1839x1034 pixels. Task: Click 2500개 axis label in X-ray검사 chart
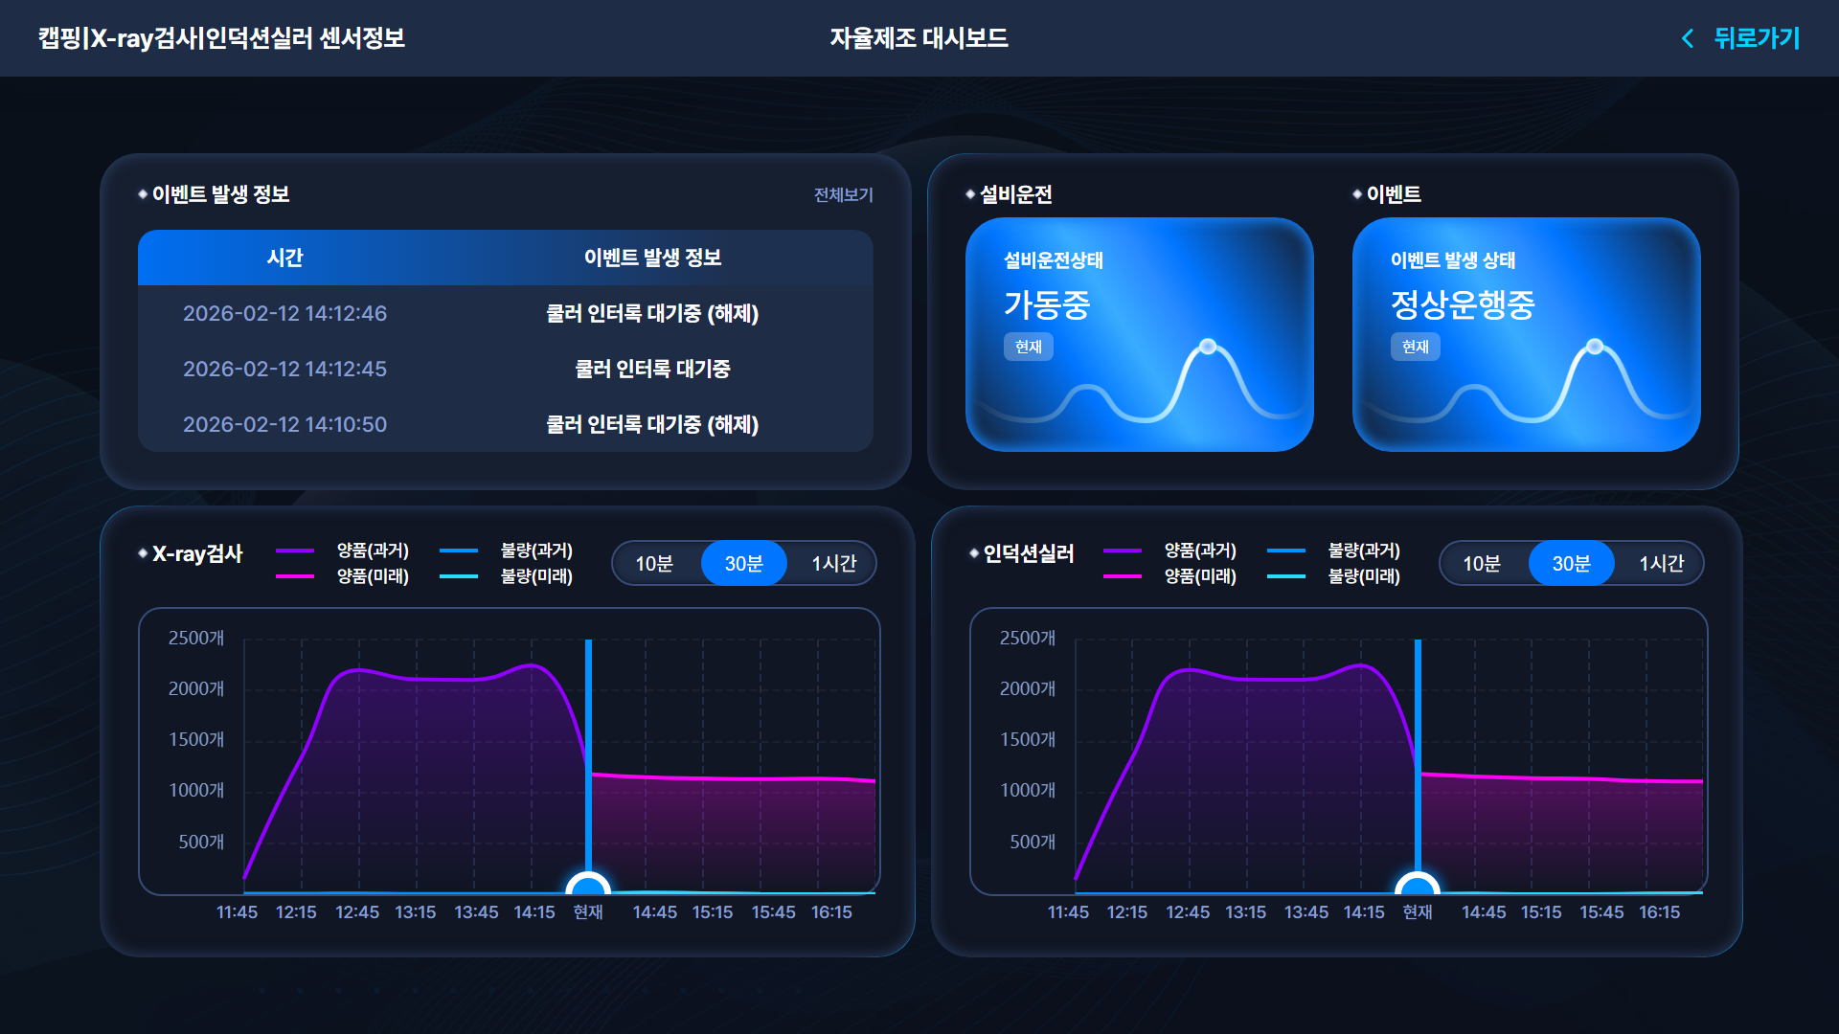[x=196, y=638]
